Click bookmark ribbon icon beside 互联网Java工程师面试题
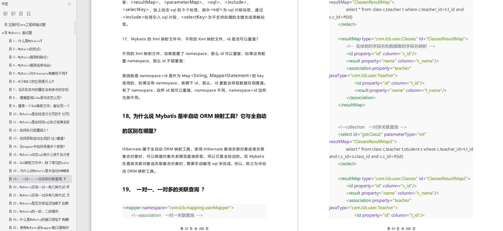 6,25
